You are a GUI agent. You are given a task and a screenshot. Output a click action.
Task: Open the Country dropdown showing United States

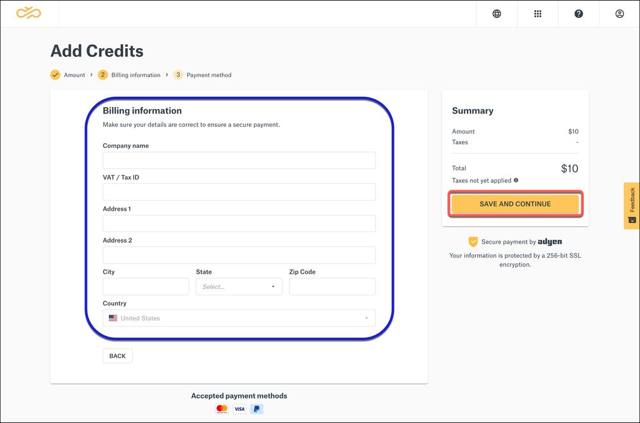[239, 318]
